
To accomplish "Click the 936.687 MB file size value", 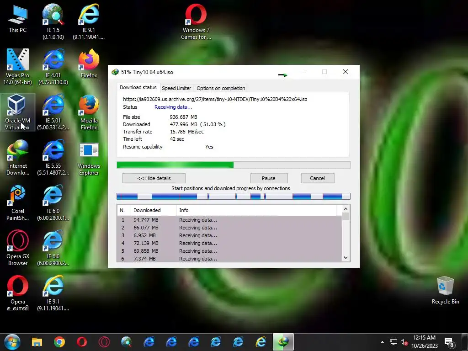I will coord(183,117).
